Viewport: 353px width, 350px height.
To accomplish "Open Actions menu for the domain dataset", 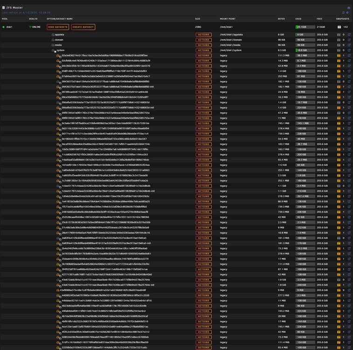I will [203, 40].
